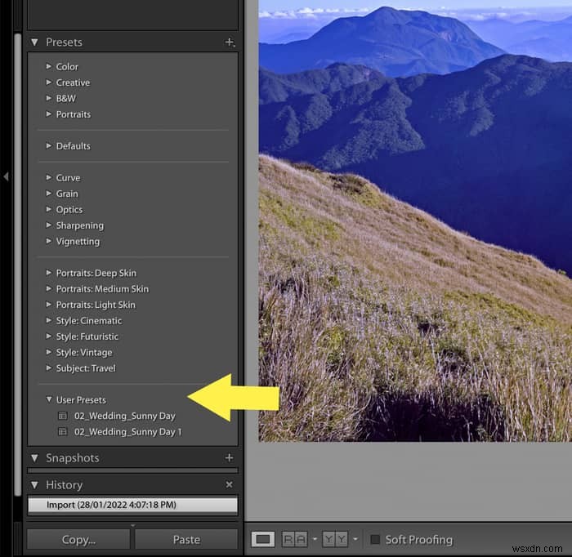Click the mountain photo in the preview

(x=415, y=221)
